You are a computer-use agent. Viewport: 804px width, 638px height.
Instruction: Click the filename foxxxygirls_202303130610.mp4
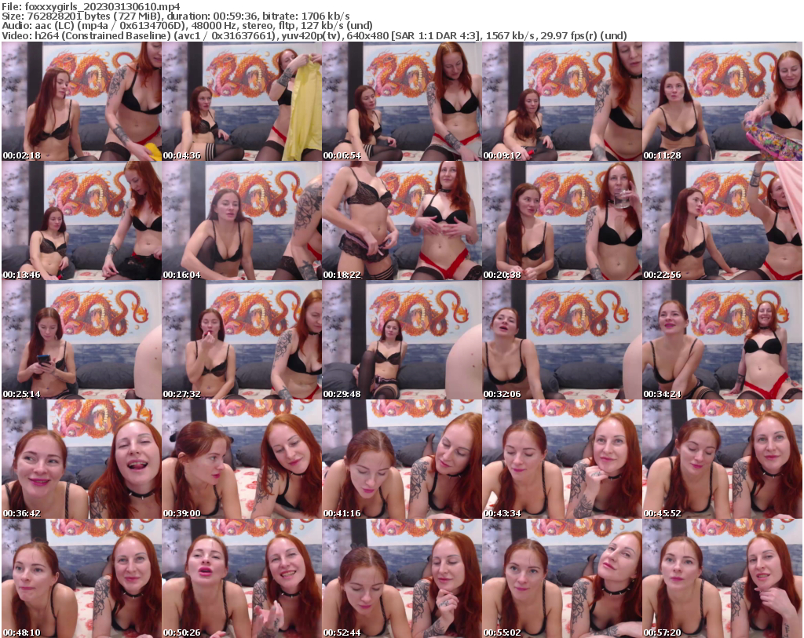[94, 7]
